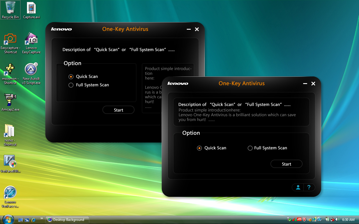Click Start button in front Antivirus window

(286, 164)
